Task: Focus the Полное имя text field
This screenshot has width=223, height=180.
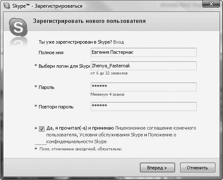Action: point(144,52)
